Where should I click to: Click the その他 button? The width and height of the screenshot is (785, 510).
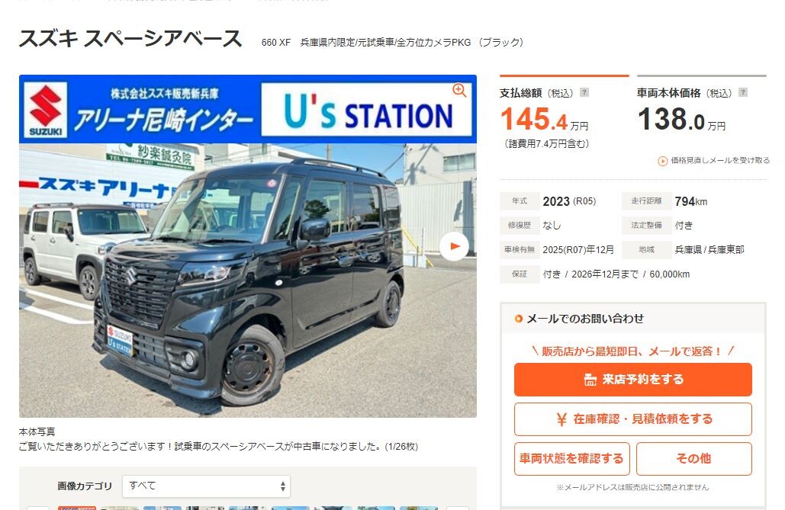(694, 458)
